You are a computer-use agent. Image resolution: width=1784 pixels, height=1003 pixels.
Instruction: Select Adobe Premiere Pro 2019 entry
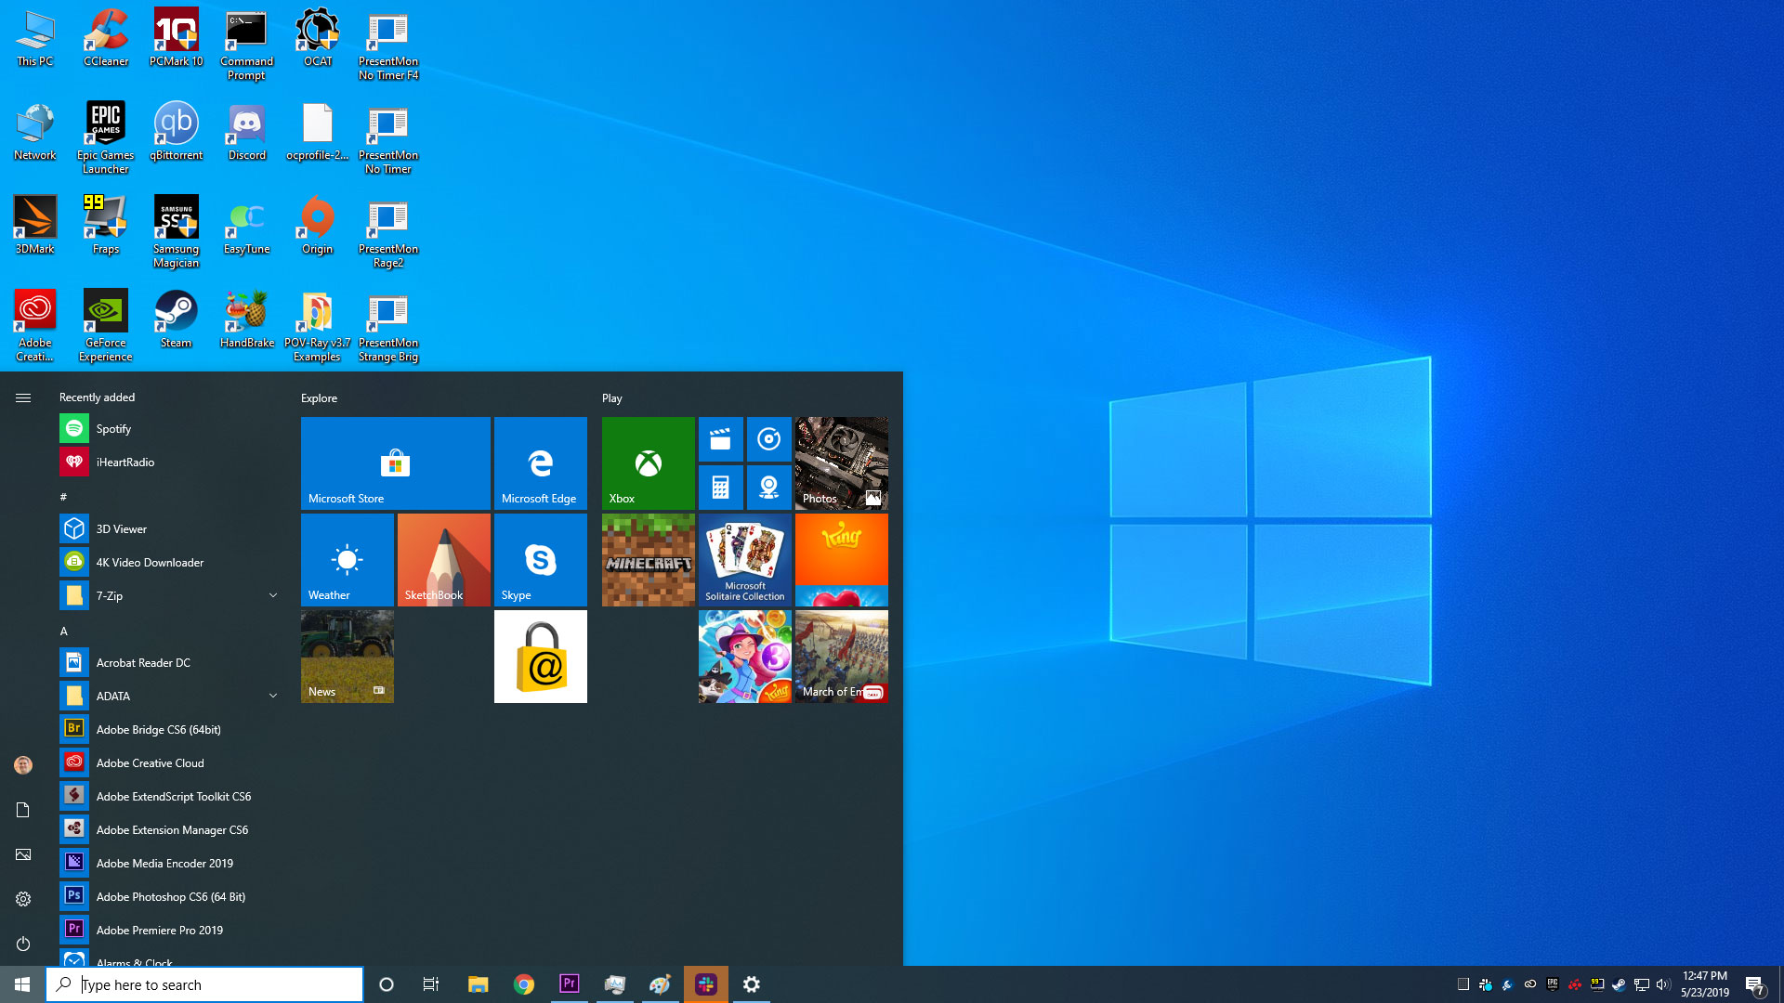point(159,929)
